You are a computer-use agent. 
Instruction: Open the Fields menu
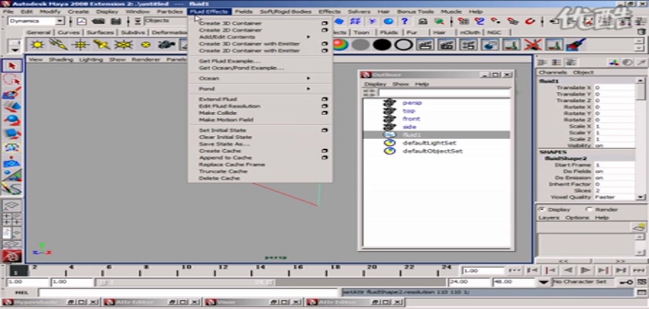pyautogui.click(x=243, y=12)
